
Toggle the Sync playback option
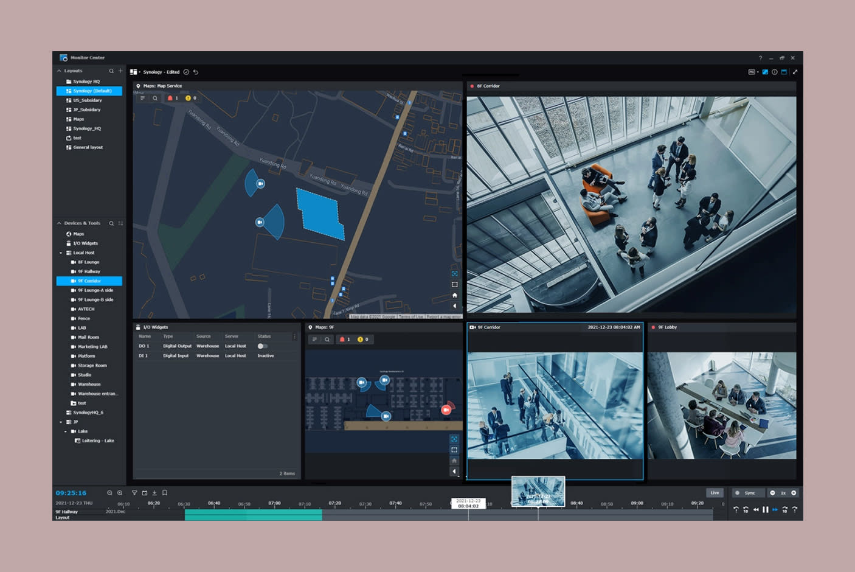coord(747,493)
